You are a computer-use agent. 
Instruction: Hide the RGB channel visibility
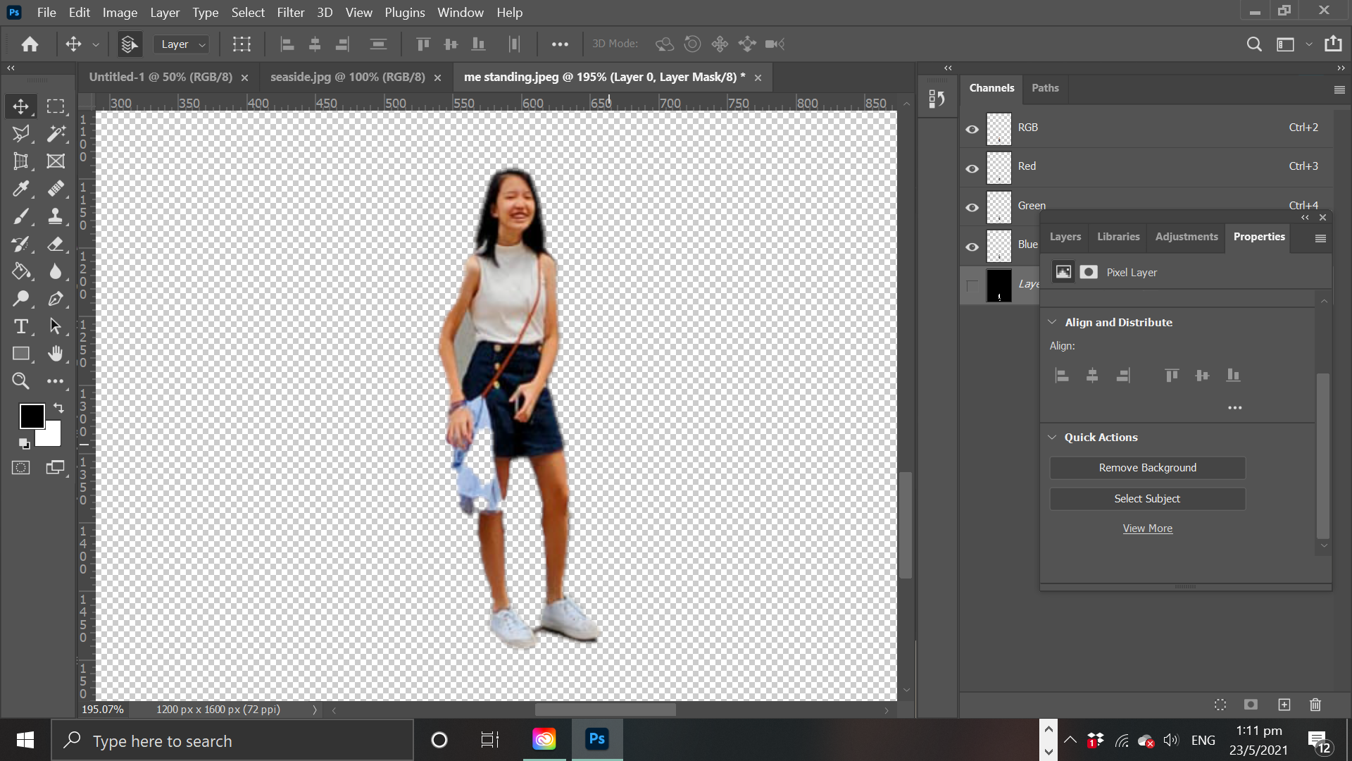[x=972, y=129]
